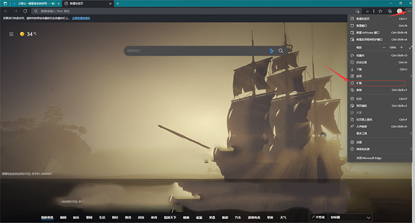Choose 新建标签页 Ctrl+T in menu
The width and height of the screenshot is (415, 223).
(x=380, y=19)
